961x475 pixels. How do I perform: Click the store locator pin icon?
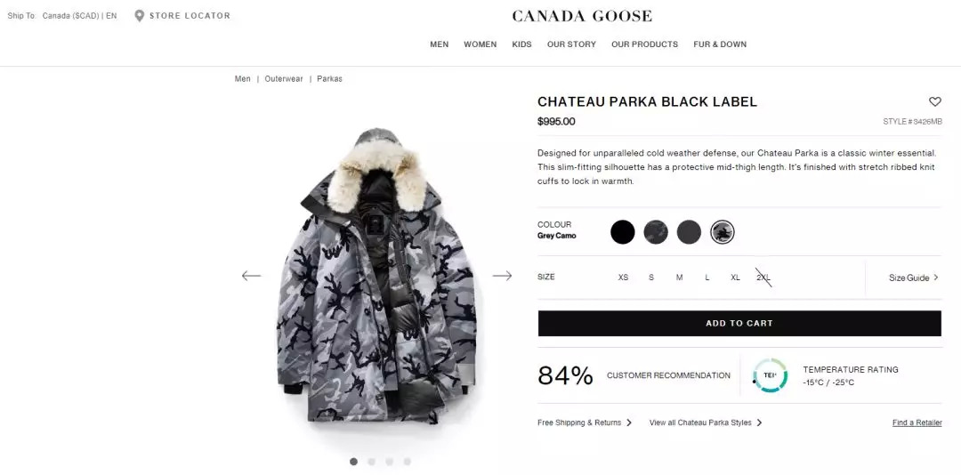point(139,16)
